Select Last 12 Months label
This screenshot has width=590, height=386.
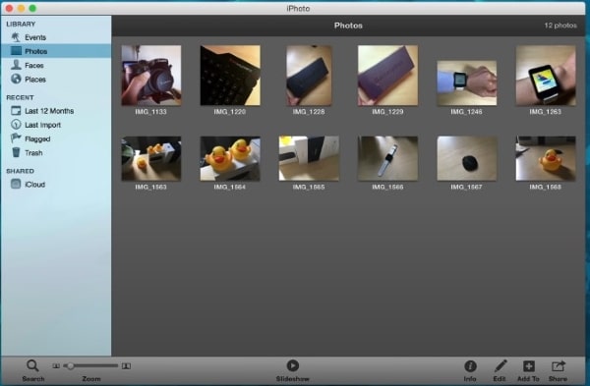coord(49,111)
